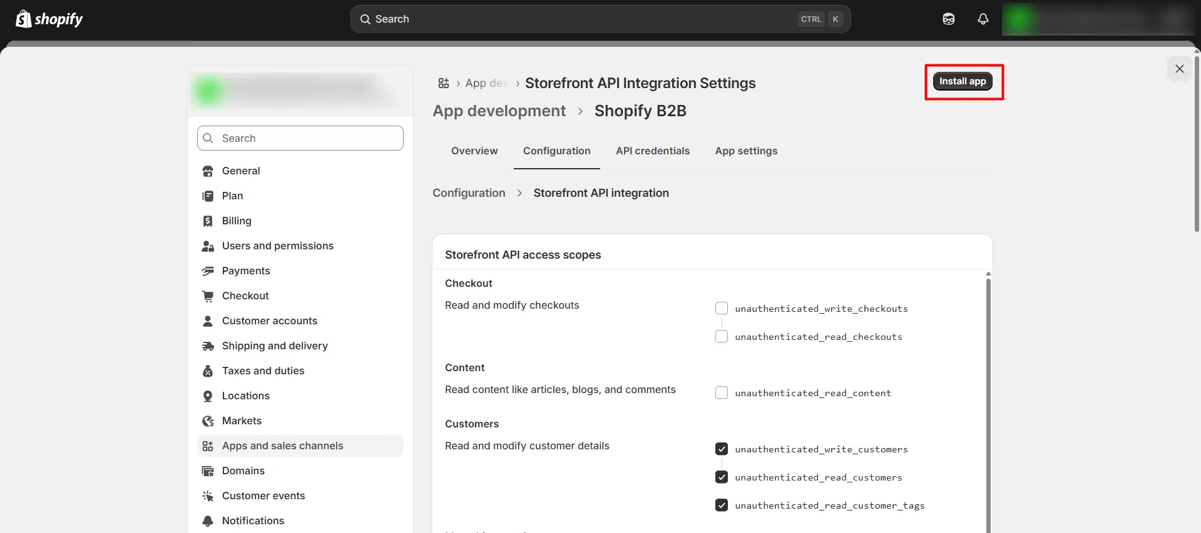Click the Billing icon in settings sidebar
This screenshot has width=1201, height=533.
pyautogui.click(x=208, y=221)
